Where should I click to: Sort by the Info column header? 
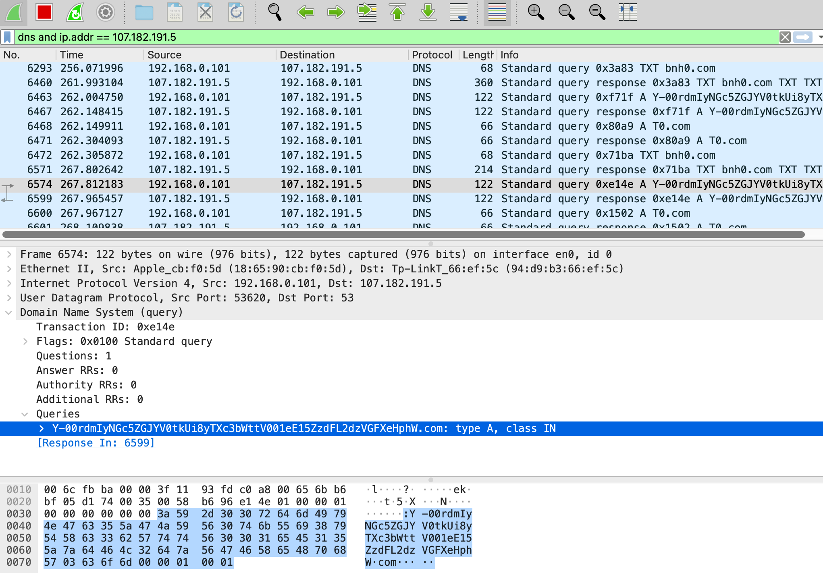click(660, 55)
